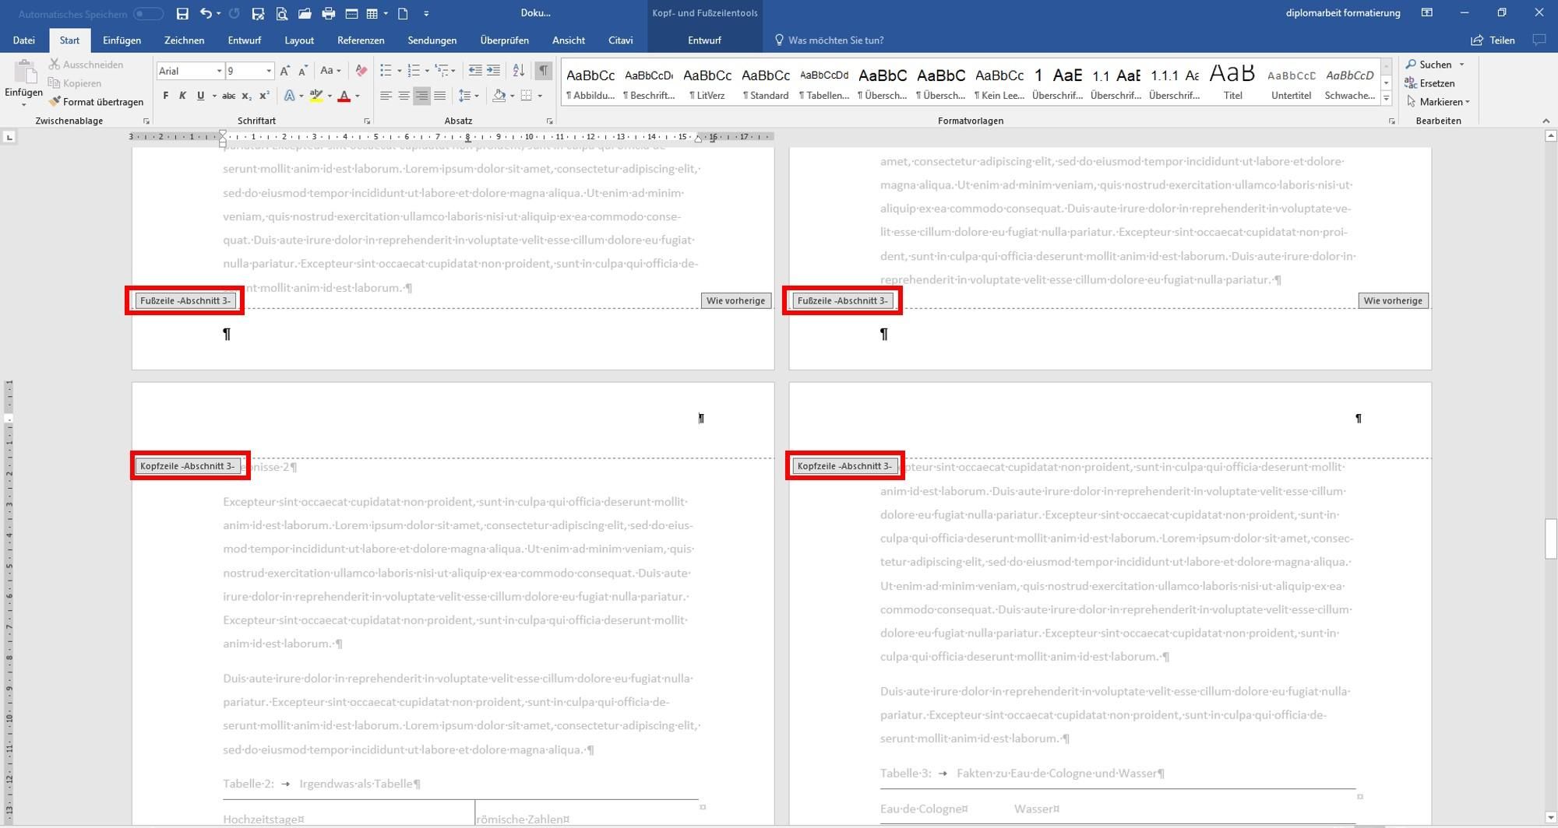This screenshot has width=1558, height=828.
Task: Clear all formatting with the eraser icon
Action: (361, 71)
